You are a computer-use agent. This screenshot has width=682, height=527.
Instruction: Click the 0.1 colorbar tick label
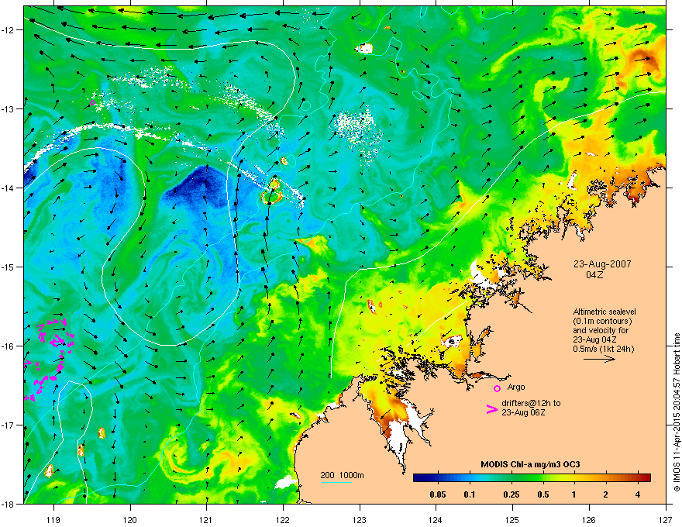(470, 494)
